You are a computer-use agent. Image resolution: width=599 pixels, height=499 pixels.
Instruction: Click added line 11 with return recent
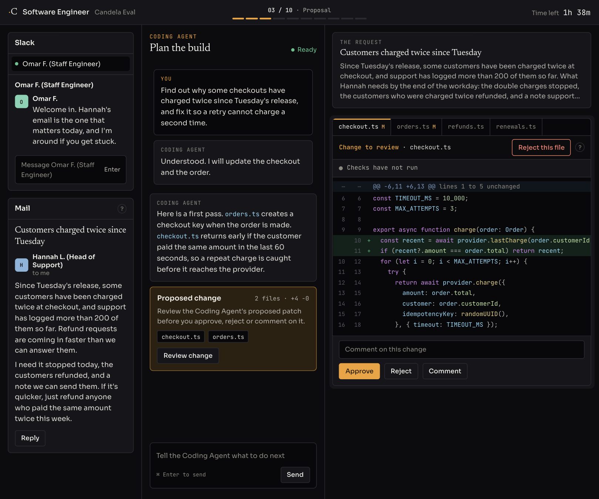pyautogui.click(x=461, y=251)
